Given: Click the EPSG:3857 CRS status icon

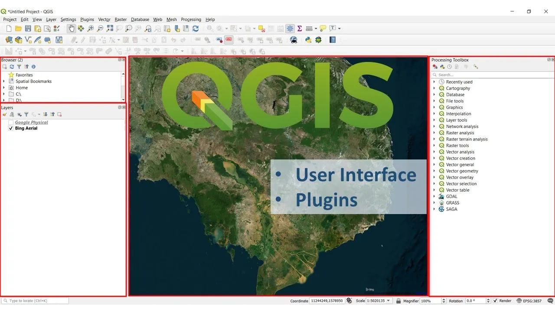Looking at the screenshot, I should click(x=529, y=301).
